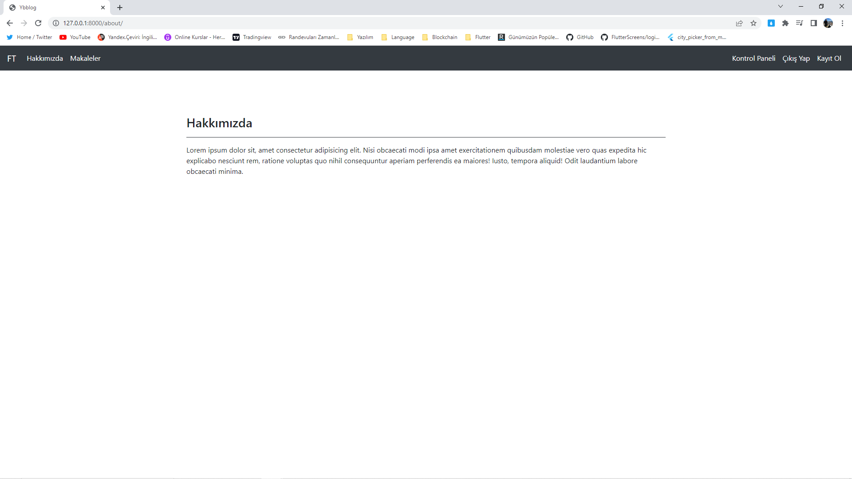Click the reload page icon
The image size is (852, 479).
38,23
